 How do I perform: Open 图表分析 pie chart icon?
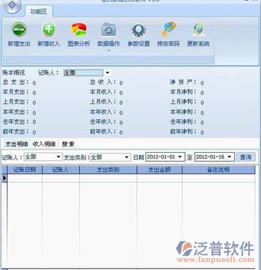click(x=79, y=29)
